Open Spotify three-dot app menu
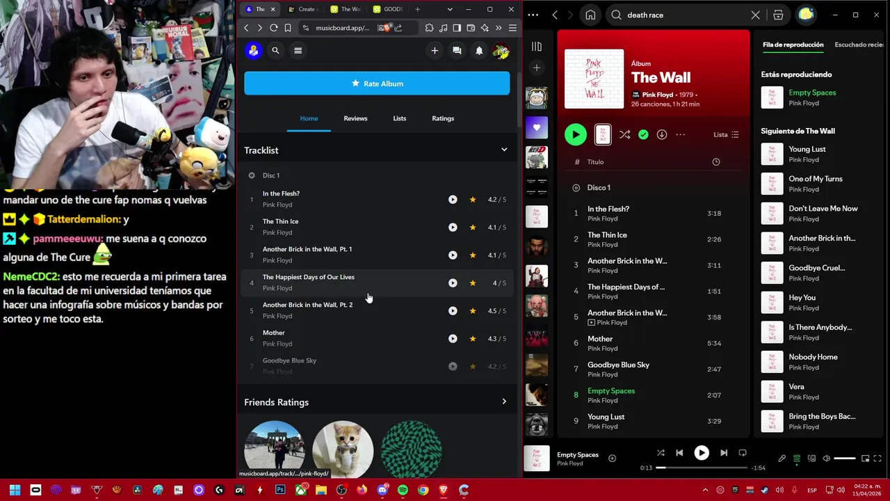890x501 pixels. click(533, 15)
